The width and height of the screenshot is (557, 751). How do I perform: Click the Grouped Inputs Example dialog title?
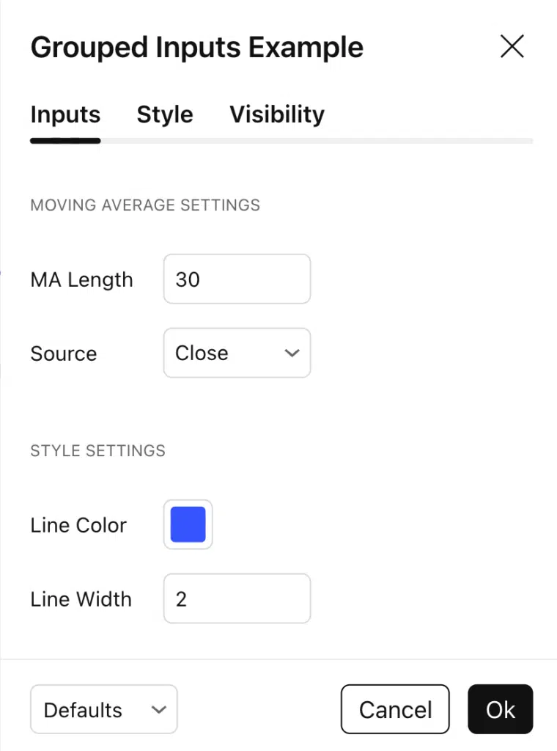196,48
